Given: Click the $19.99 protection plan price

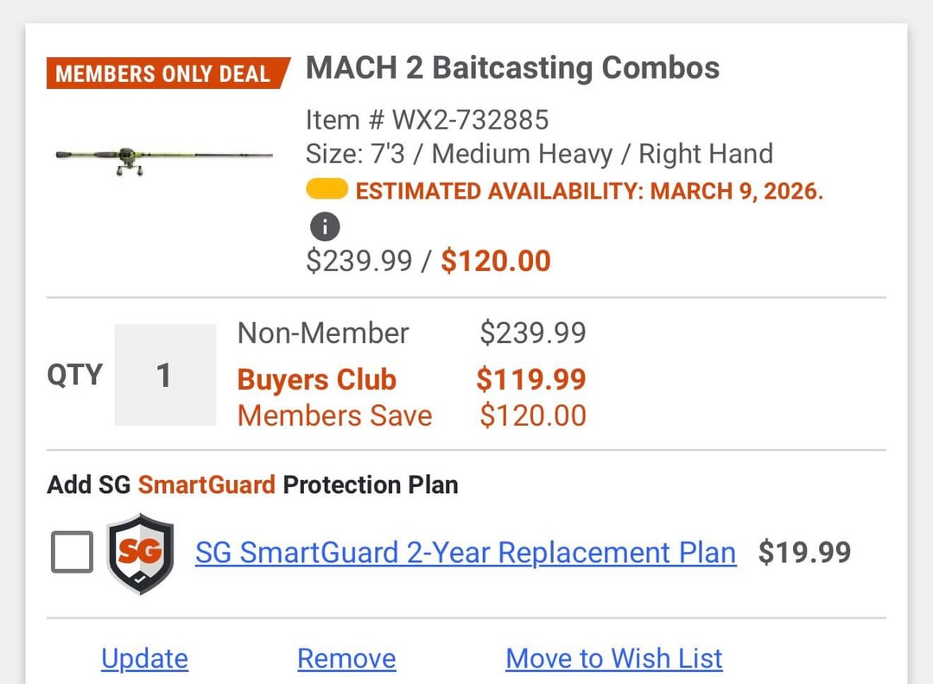Looking at the screenshot, I should pos(804,553).
